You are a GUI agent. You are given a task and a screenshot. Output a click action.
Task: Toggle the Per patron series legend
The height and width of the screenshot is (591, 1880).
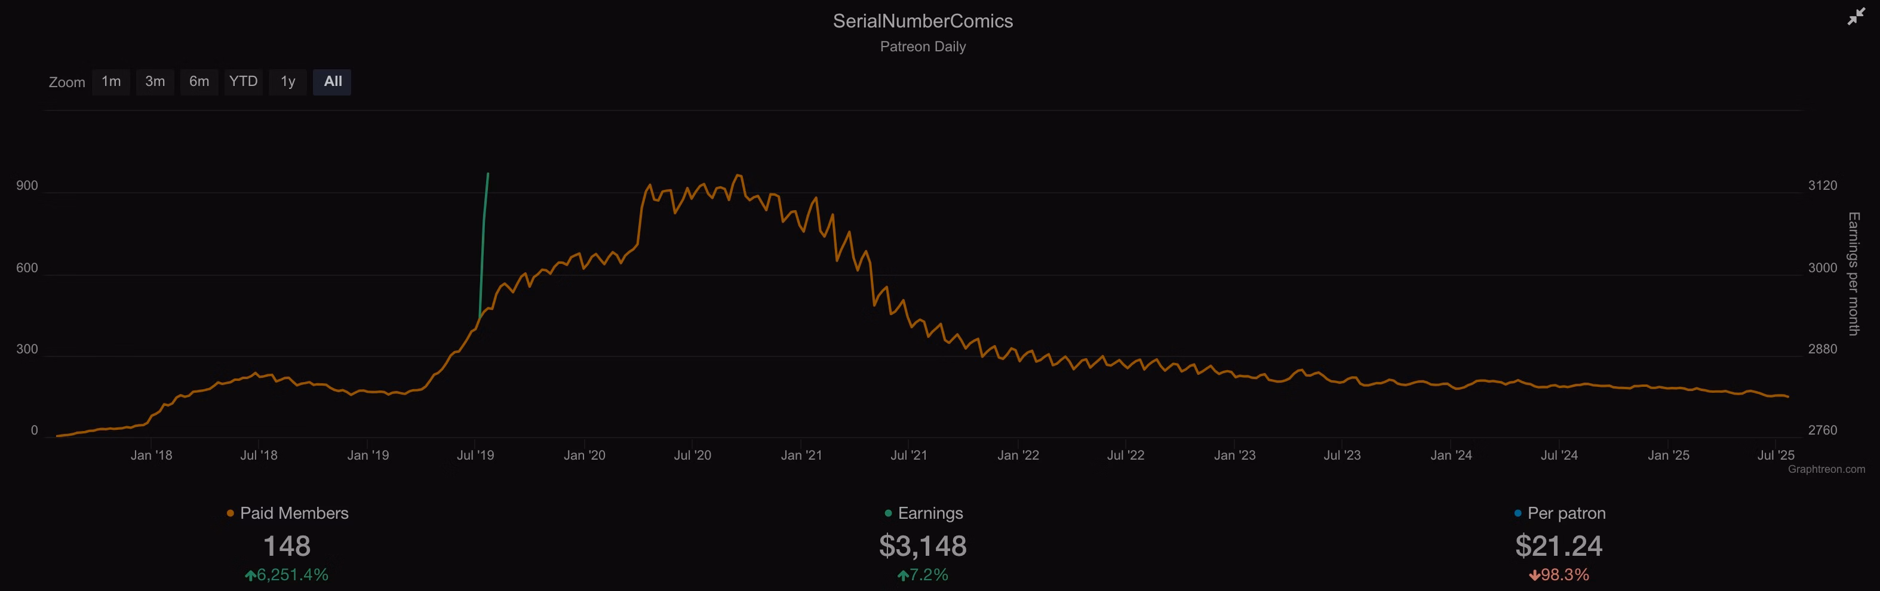click(x=1566, y=513)
